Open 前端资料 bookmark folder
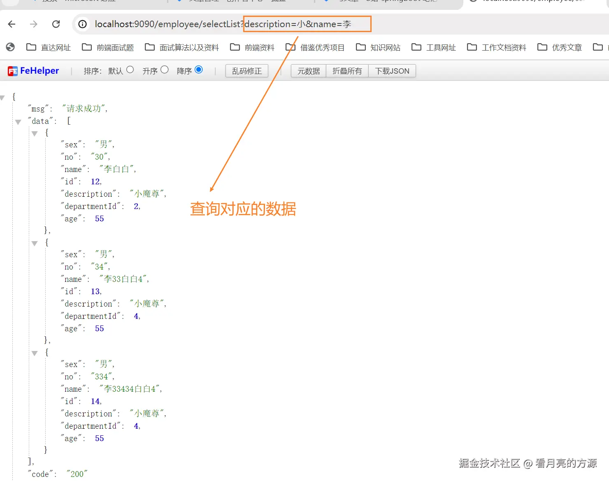The width and height of the screenshot is (609, 481). (252, 47)
